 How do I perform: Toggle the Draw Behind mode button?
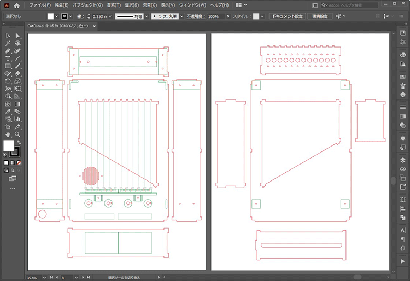tap(12, 170)
